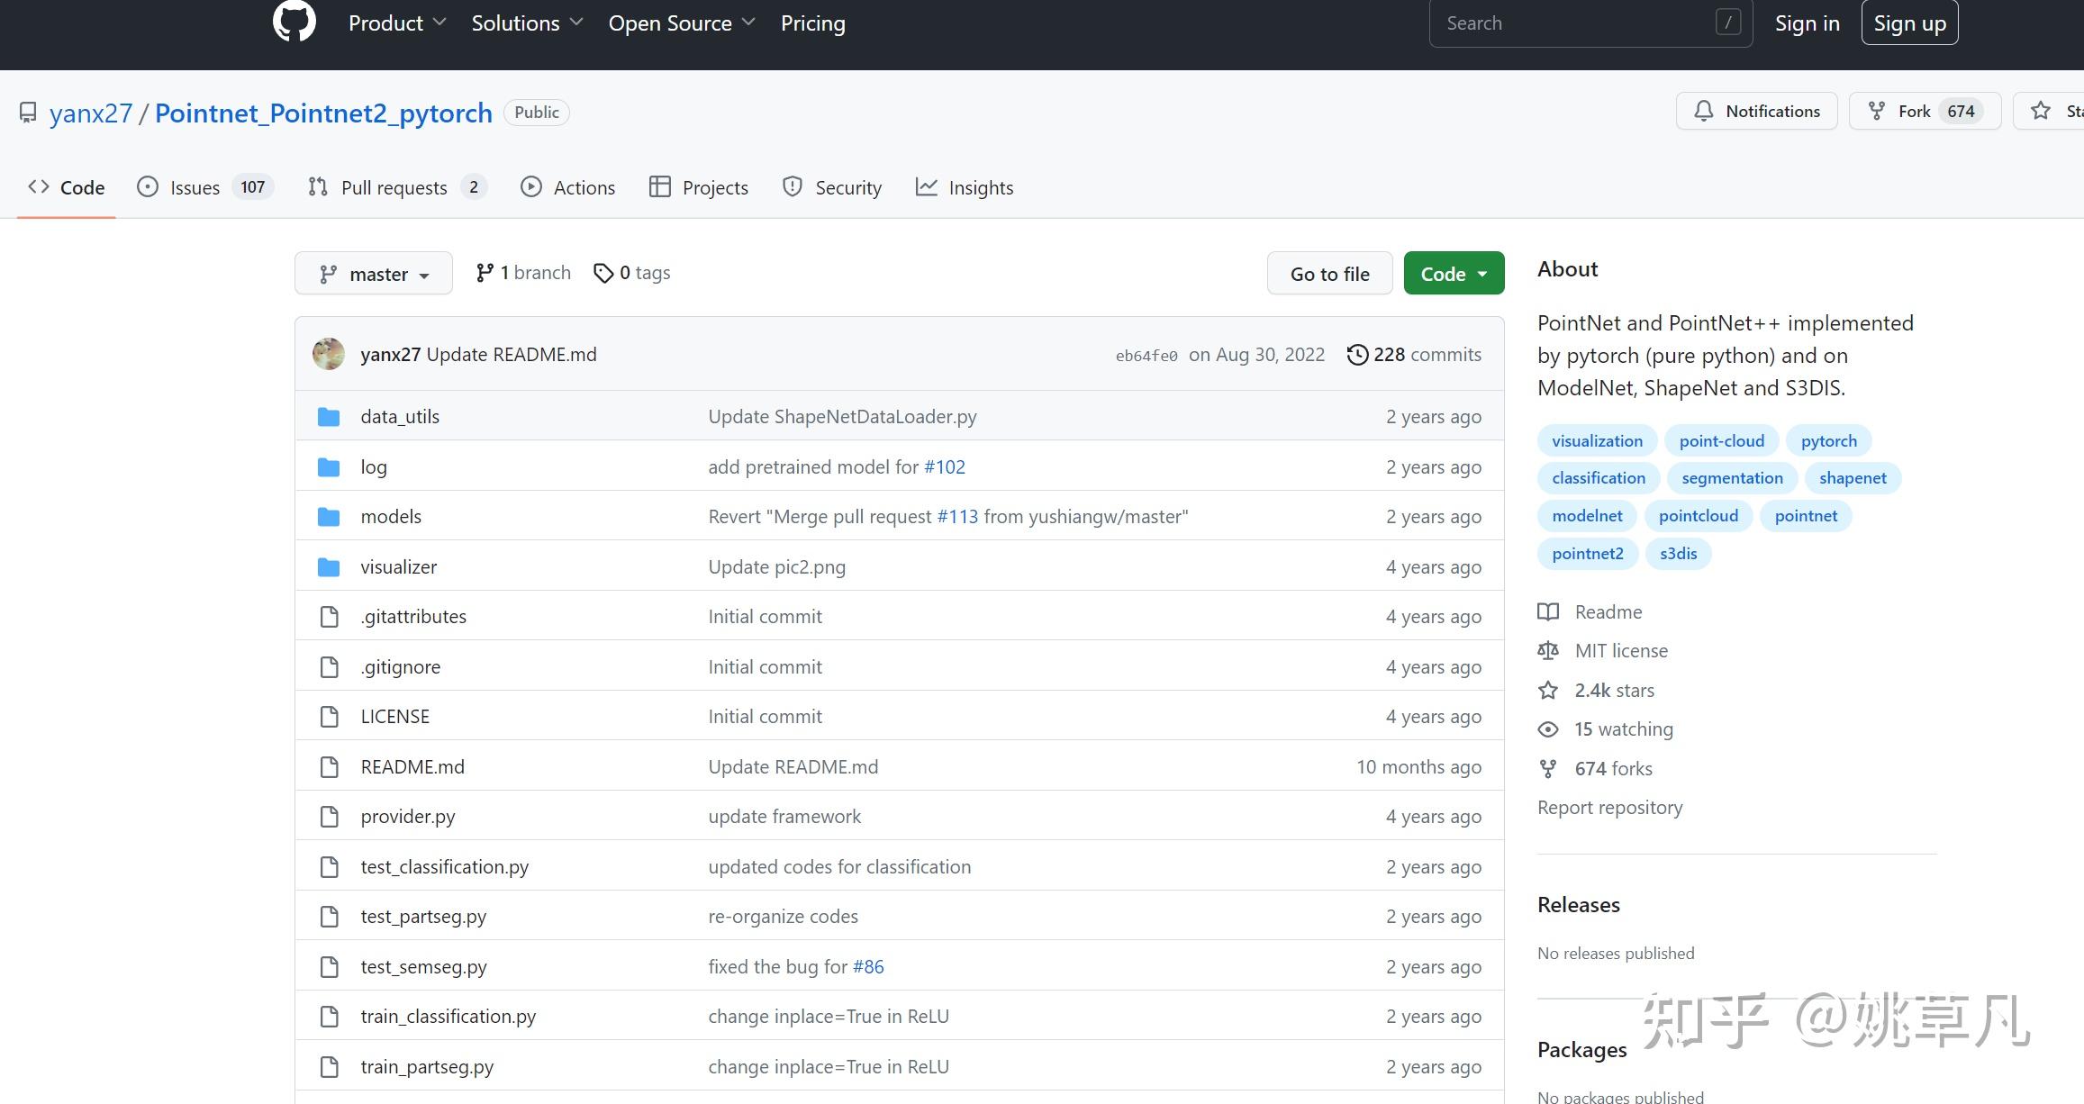
Task: Click the #86 issue reference link
Action: pyautogui.click(x=868, y=967)
